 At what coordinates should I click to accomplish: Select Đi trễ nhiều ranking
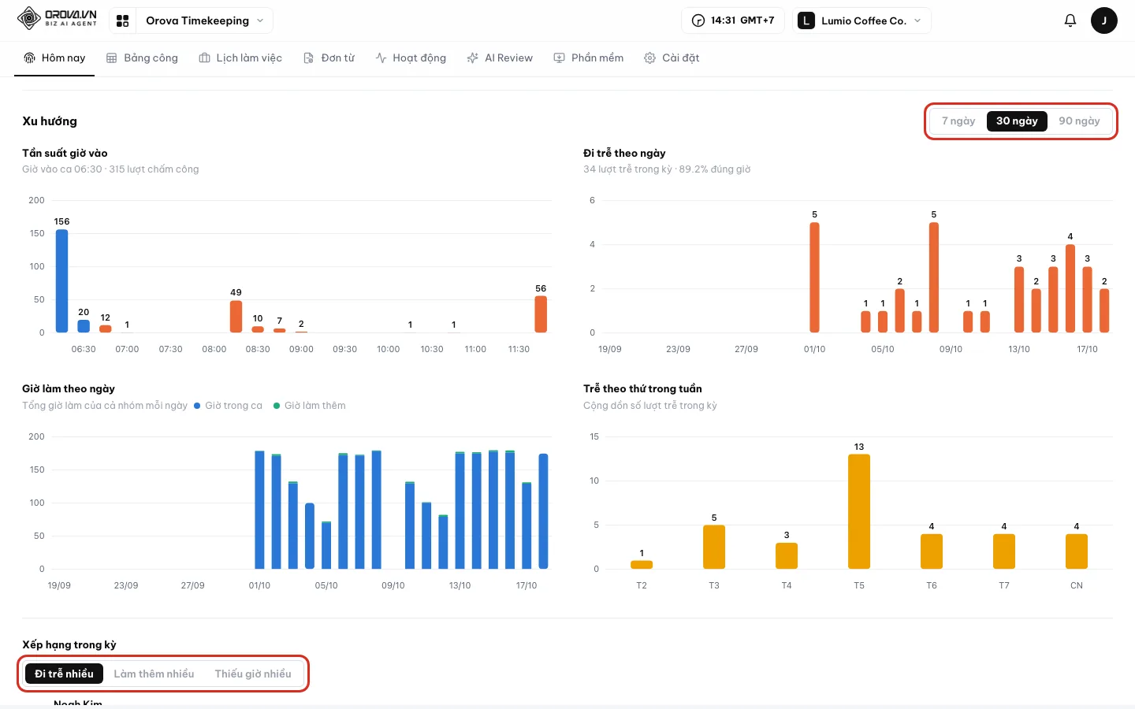point(64,674)
